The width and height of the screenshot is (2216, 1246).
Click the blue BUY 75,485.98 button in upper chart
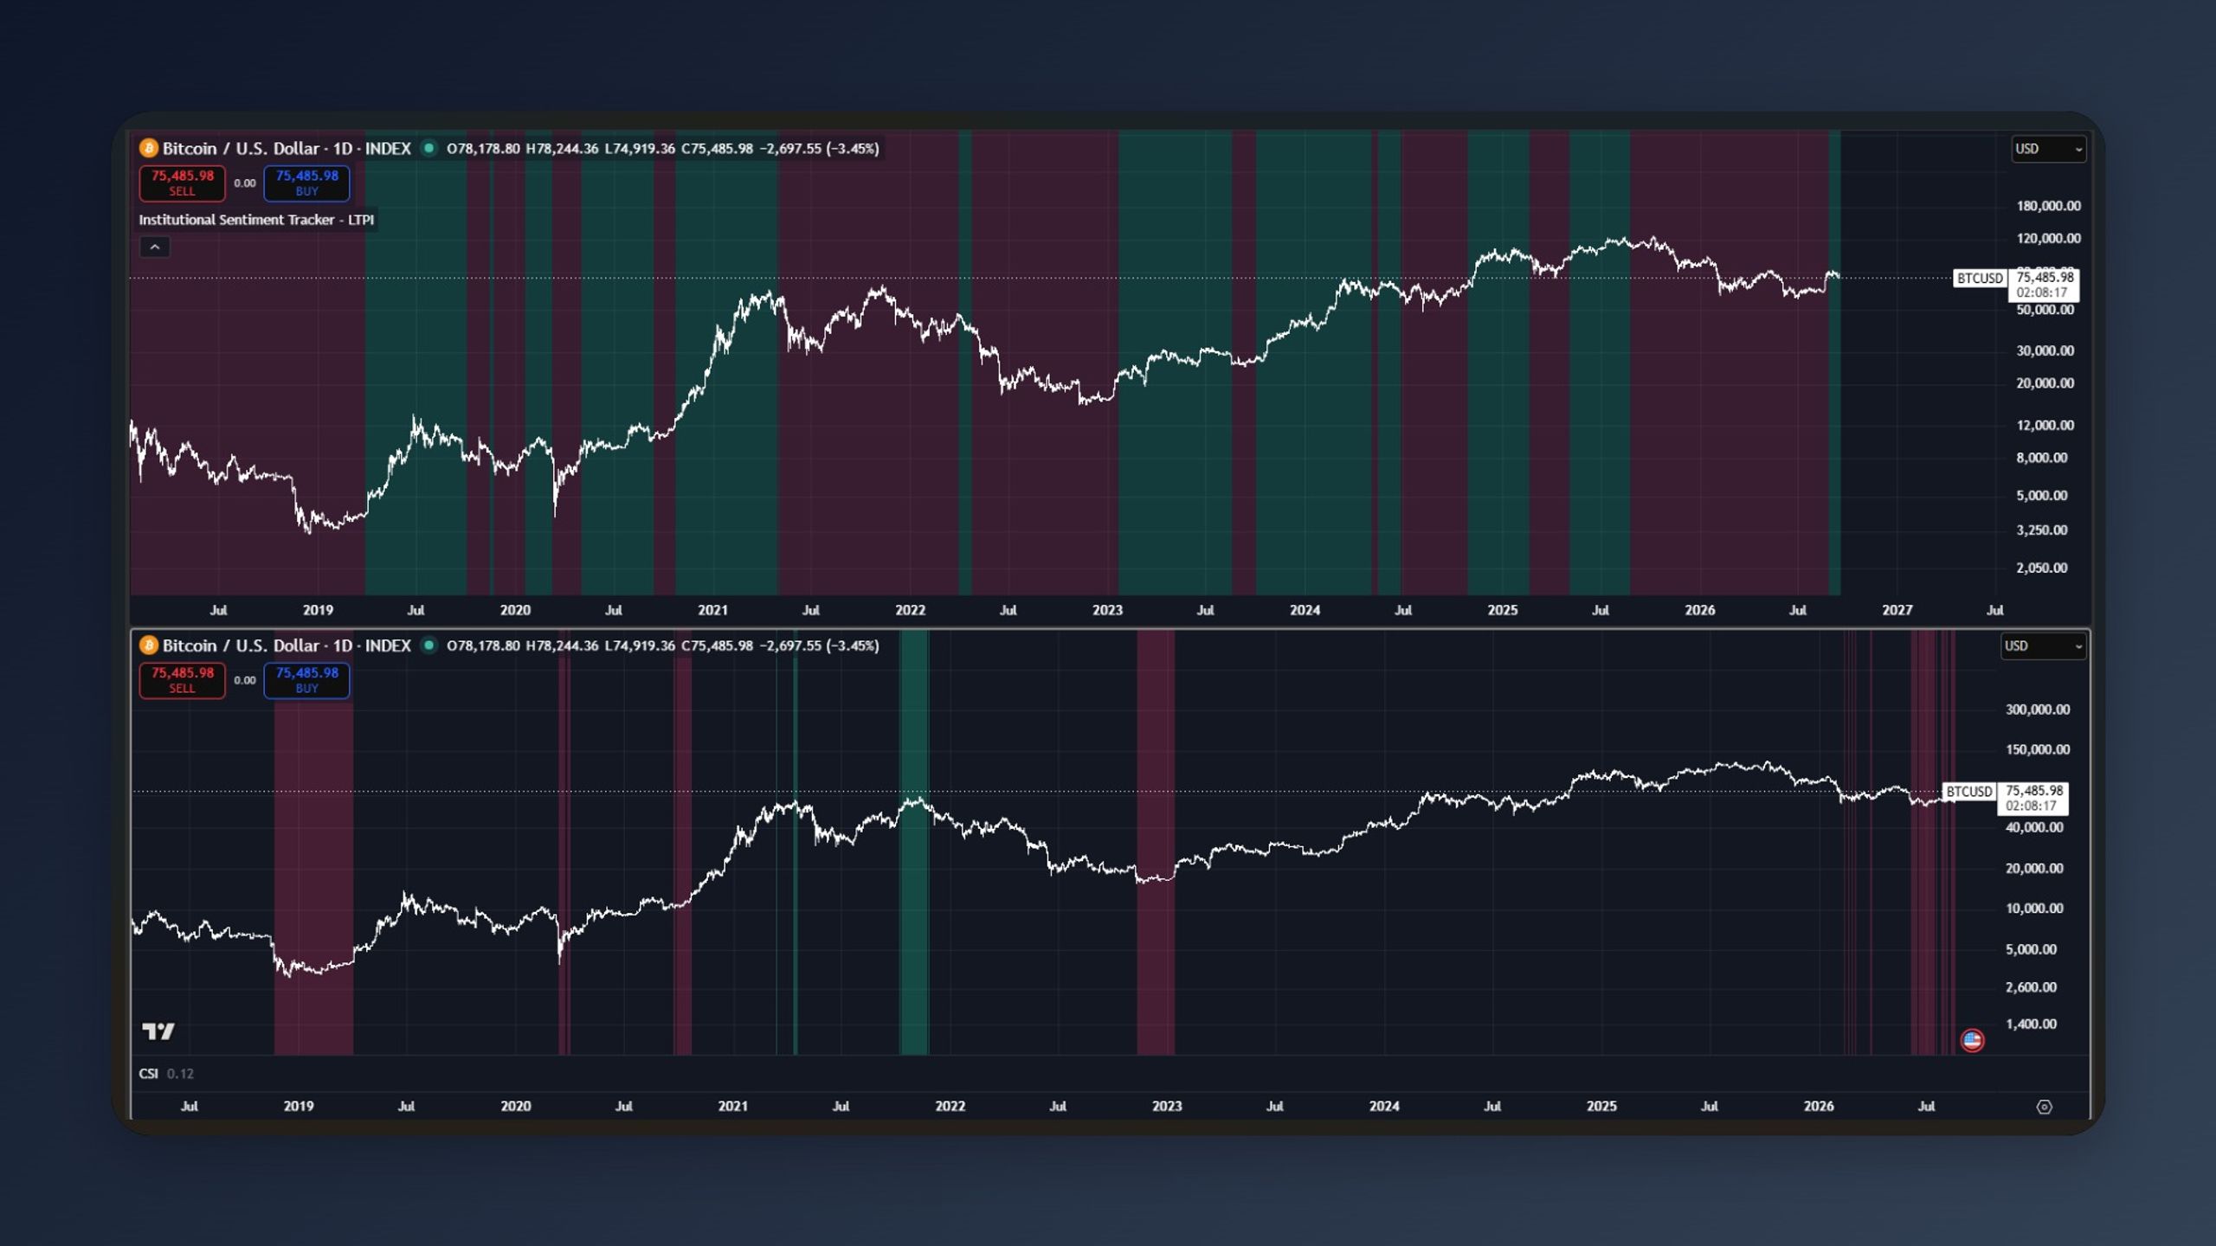306,183
